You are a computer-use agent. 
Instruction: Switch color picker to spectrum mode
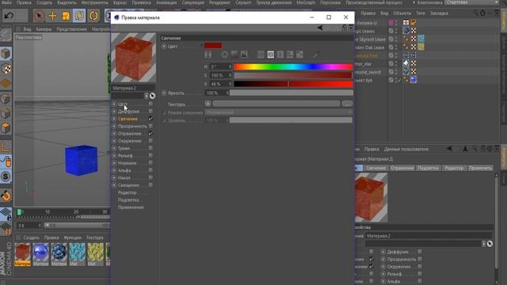point(234,55)
